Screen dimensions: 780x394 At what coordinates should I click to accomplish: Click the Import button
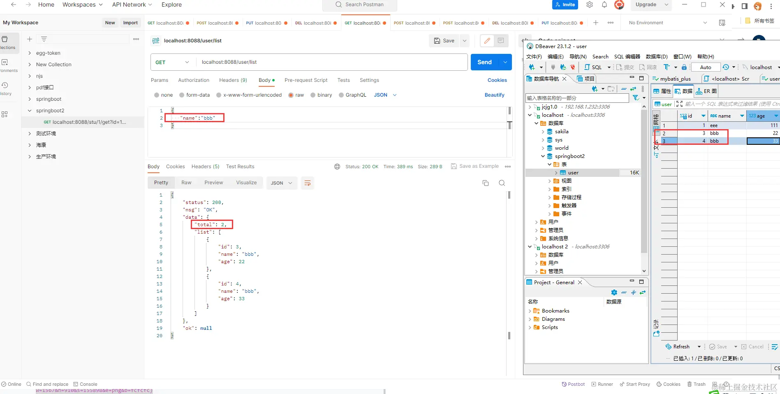130,23
